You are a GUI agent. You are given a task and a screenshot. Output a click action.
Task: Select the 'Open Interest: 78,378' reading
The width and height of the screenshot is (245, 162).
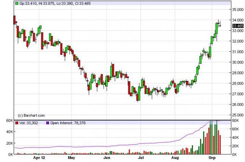point(68,123)
